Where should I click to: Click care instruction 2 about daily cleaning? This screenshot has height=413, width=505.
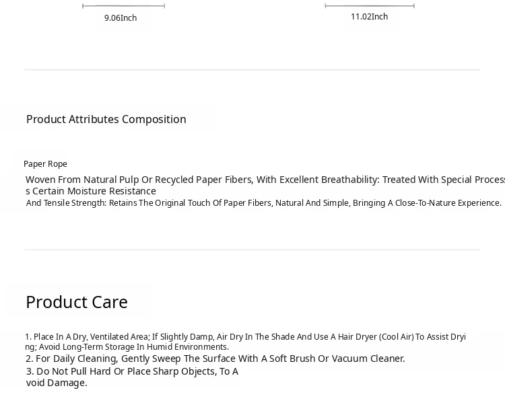(x=215, y=359)
